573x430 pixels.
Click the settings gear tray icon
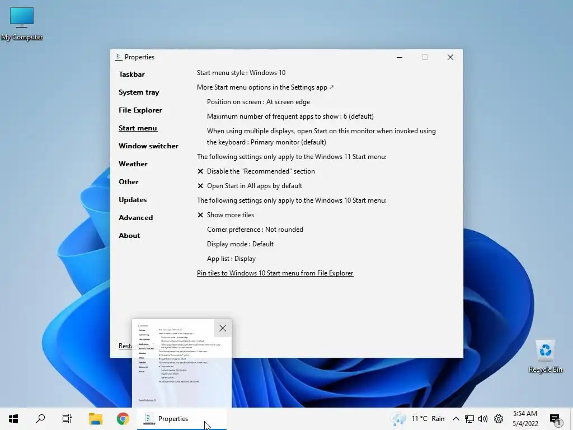pos(499,419)
